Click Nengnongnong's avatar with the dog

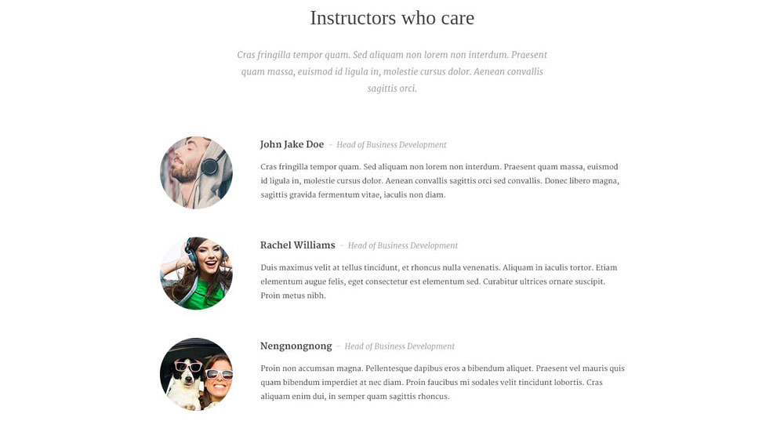click(196, 375)
